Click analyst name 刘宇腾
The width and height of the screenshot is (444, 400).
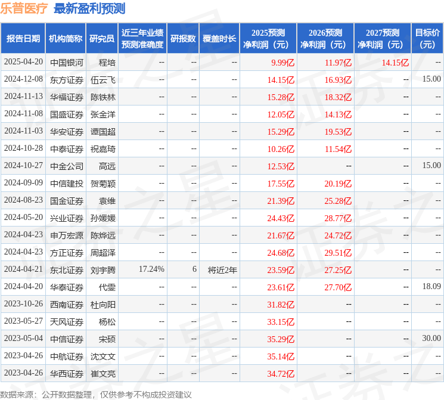tap(103, 270)
